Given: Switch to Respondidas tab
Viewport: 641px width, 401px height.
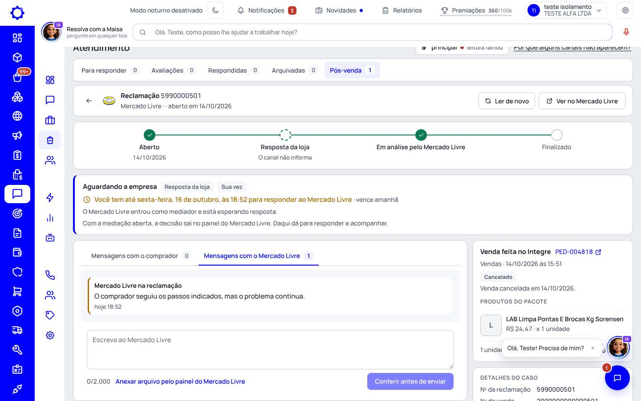Looking at the screenshot, I should point(234,70).
